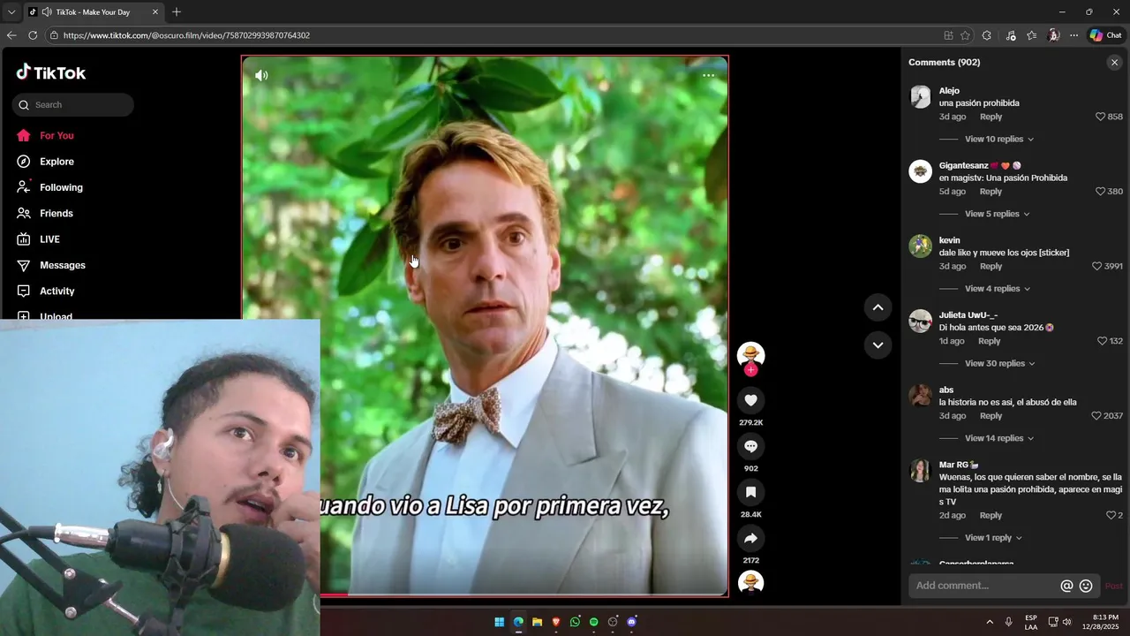Open the tab actions dropdown

tap(11, 11)
